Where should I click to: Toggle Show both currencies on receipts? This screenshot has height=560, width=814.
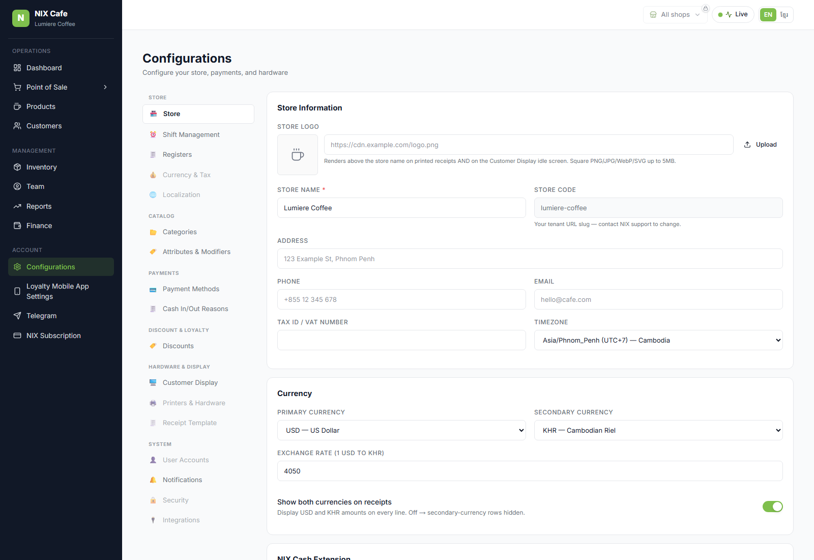tap(772, 507)
